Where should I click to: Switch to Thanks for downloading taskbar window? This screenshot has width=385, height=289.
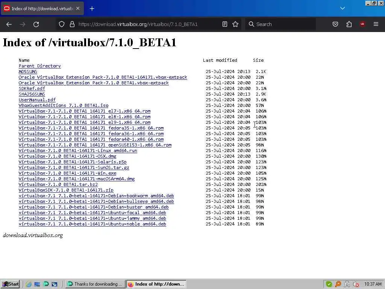(95, 284)
